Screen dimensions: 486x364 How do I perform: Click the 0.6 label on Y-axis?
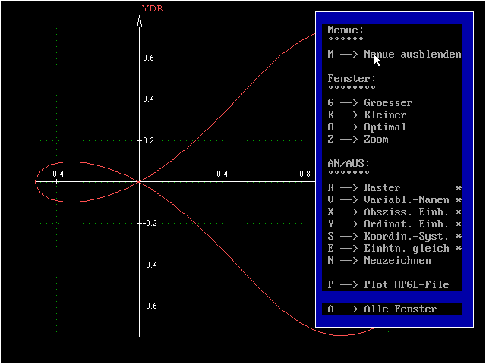click(152, 58)
